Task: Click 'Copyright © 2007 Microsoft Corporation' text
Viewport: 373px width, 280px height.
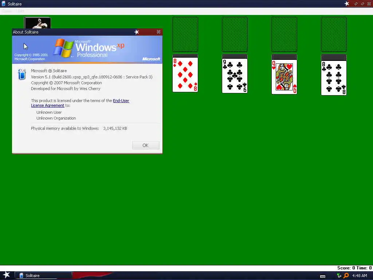Action: click(66, 83)
